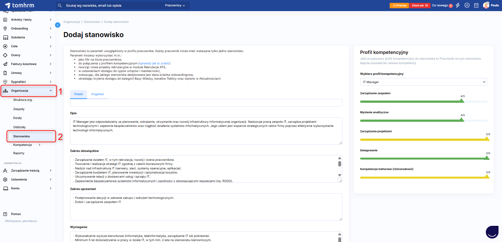502x242 pixels.
Task: Click 'Workspace: pkordeusz' text
Action: [x=21, y=221]
